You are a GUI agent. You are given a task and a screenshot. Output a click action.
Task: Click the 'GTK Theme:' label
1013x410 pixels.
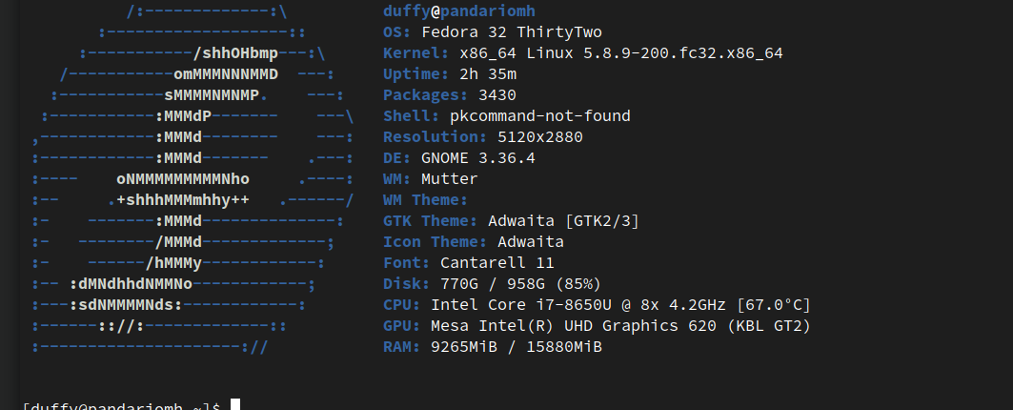click(x=431, y=221)
